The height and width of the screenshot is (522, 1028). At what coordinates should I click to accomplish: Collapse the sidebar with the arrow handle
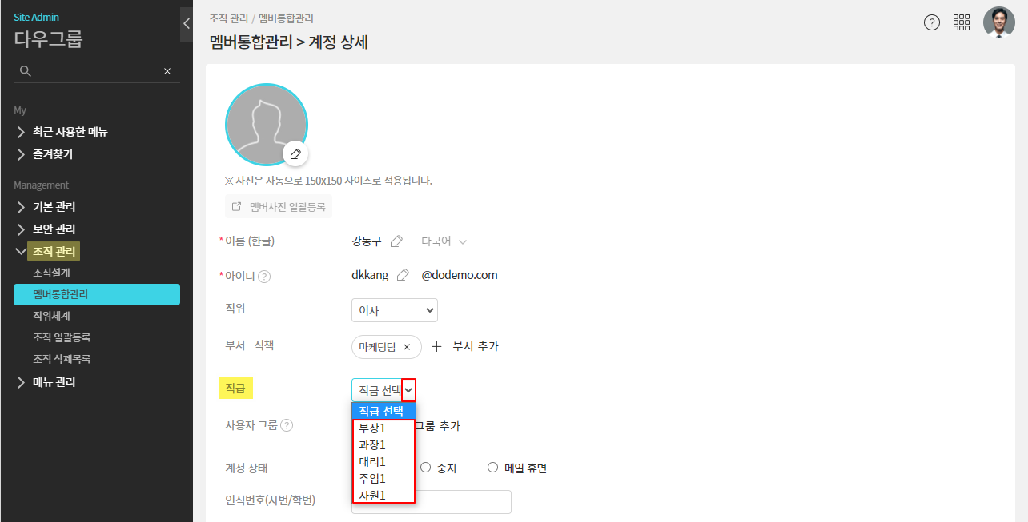click(187, 24)
